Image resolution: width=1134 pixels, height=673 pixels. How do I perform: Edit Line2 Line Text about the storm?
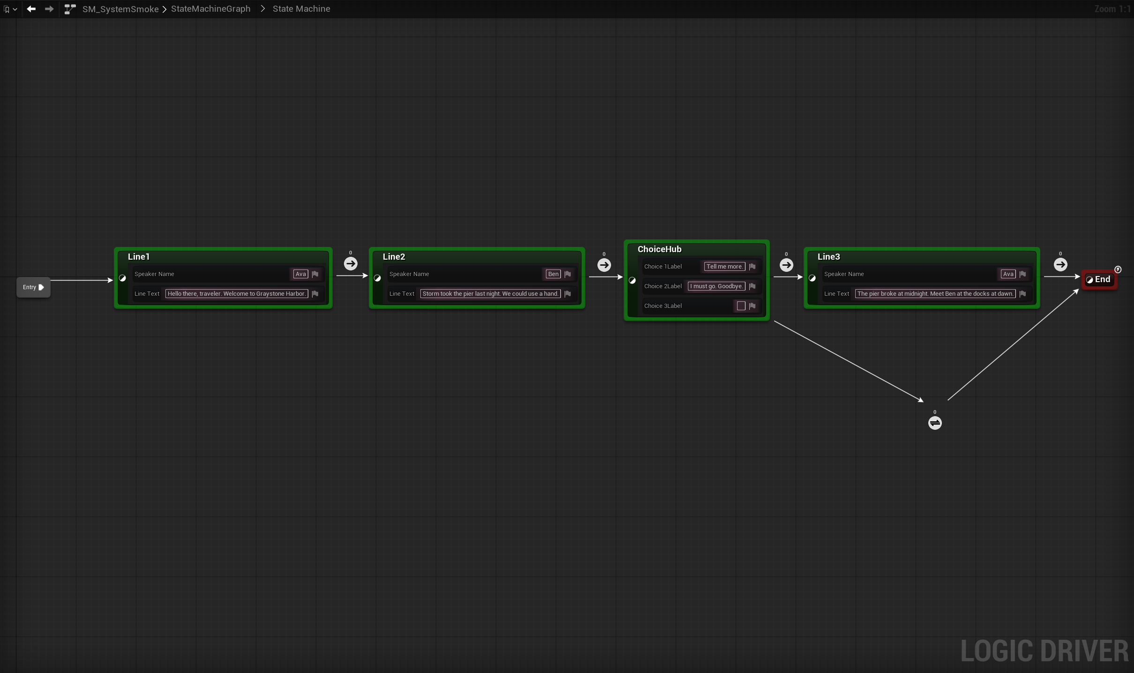[491, 294]
